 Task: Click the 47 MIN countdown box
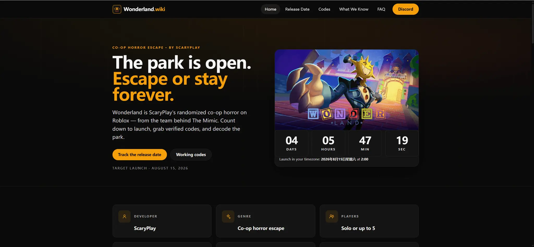coord(365,143)
